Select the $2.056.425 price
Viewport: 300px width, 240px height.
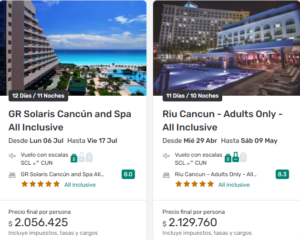point(41,222)
